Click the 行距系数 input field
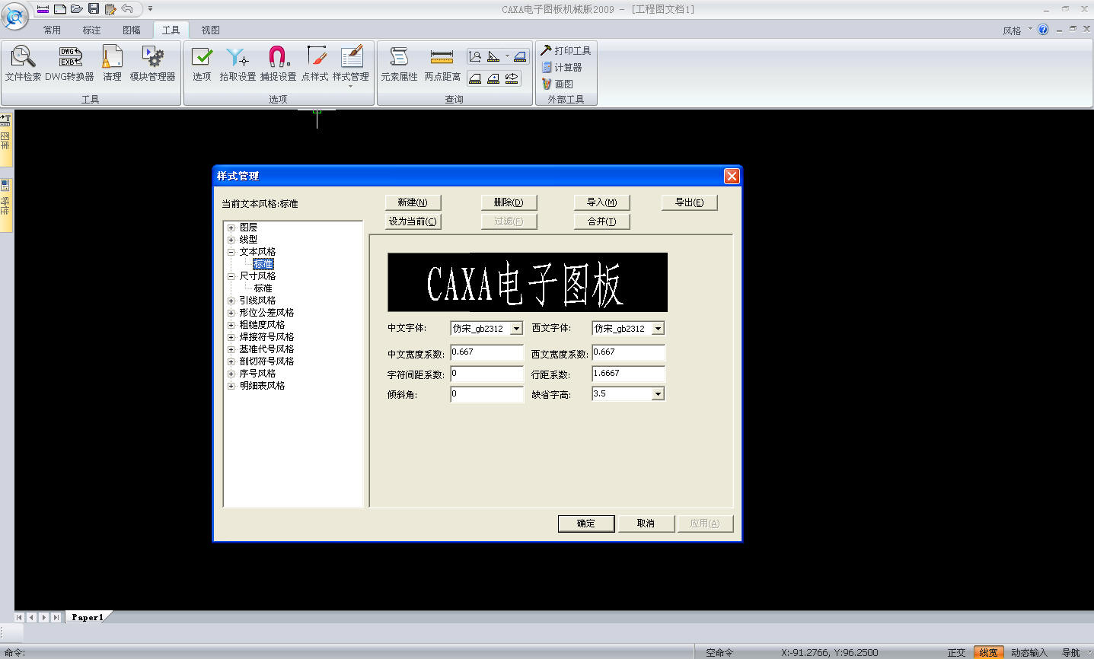 629,374
